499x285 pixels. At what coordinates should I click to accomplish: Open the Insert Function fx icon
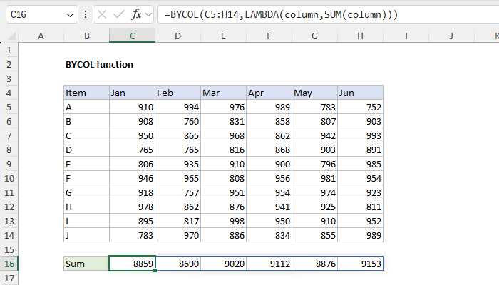[x=136, y=15]
